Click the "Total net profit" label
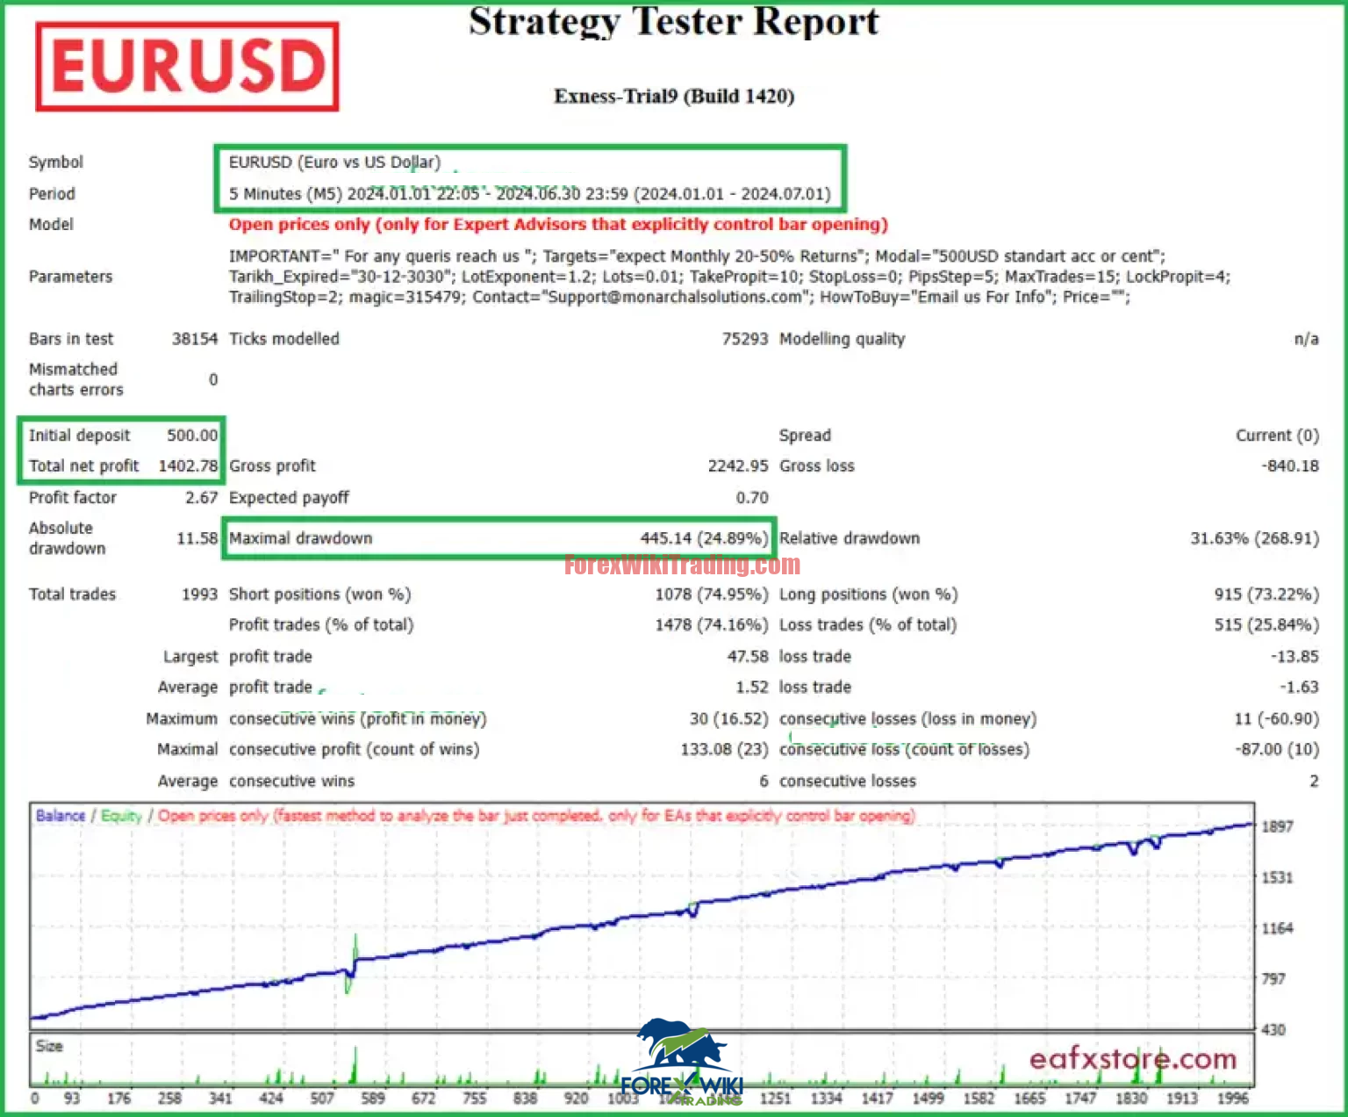Viewport: 1348px width, 1117px height. coord(83,466)
